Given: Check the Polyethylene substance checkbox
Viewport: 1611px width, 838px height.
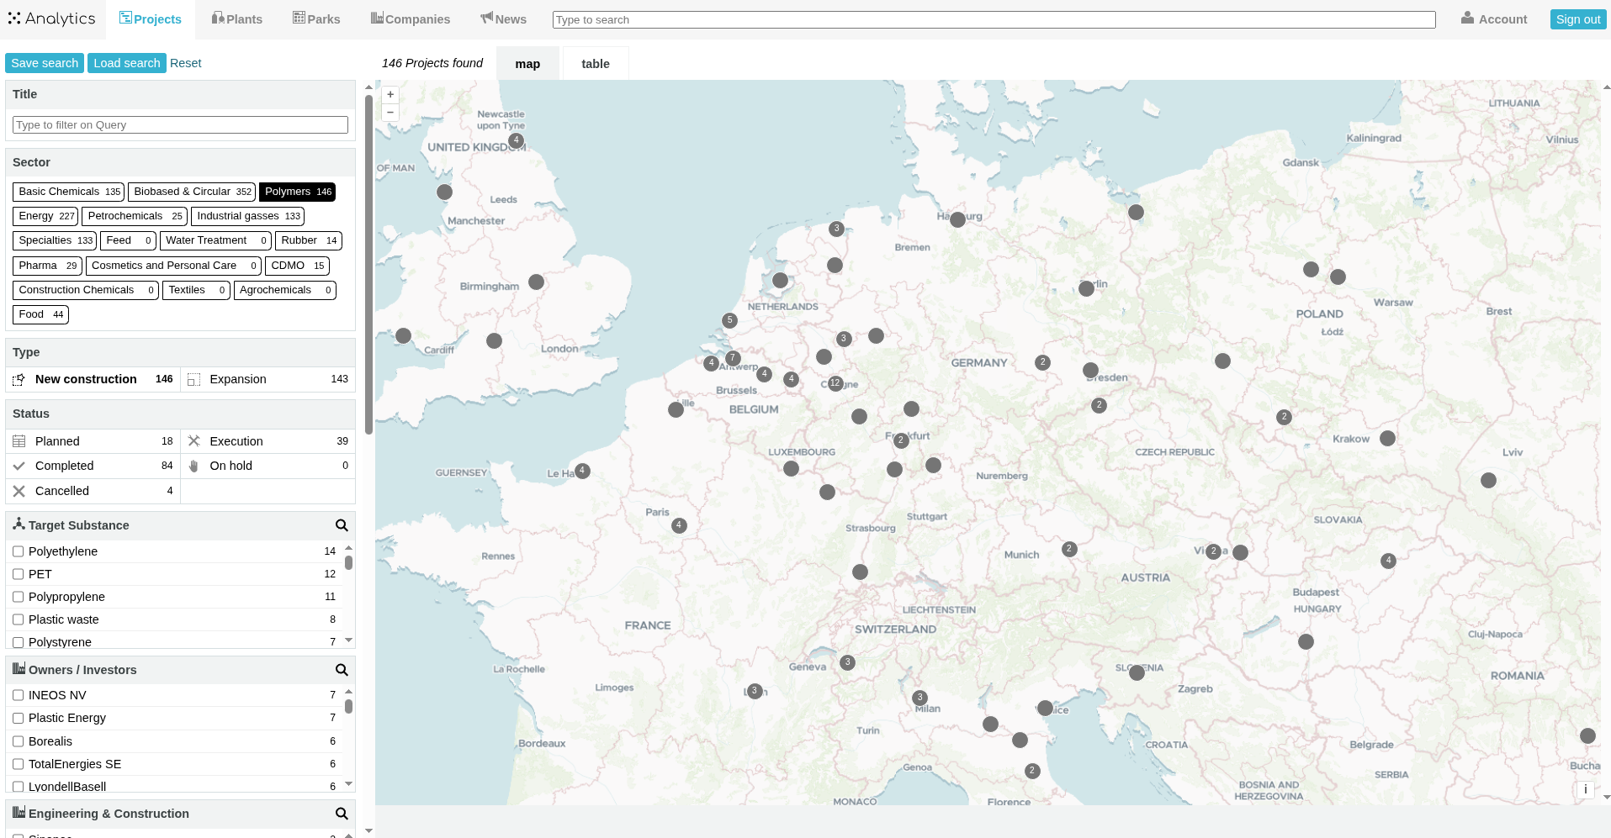Looking at the screenshot, I should tap(18, 551).
